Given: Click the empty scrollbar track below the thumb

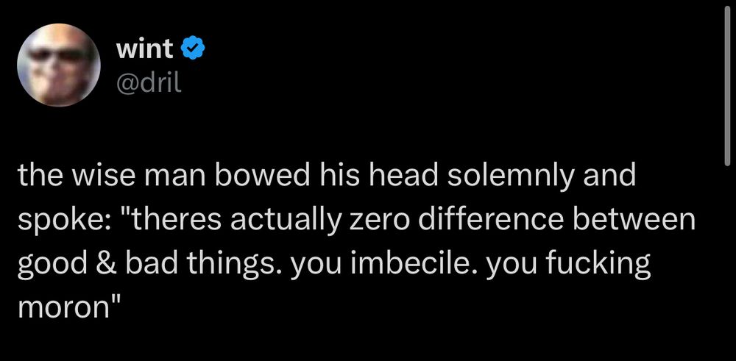Looking at the screenshot, I should point(726,257).
